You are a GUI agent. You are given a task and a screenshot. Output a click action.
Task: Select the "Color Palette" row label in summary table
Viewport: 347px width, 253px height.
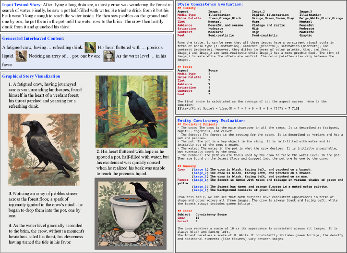(189, 18)
